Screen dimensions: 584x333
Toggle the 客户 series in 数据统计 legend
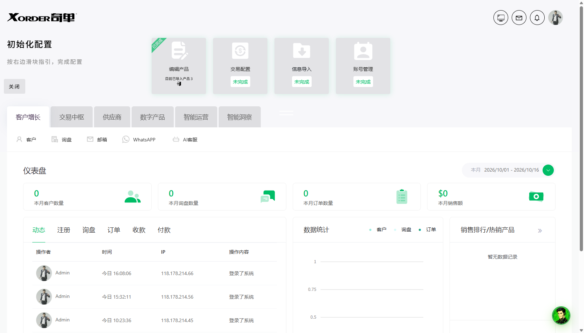(378, 230)
